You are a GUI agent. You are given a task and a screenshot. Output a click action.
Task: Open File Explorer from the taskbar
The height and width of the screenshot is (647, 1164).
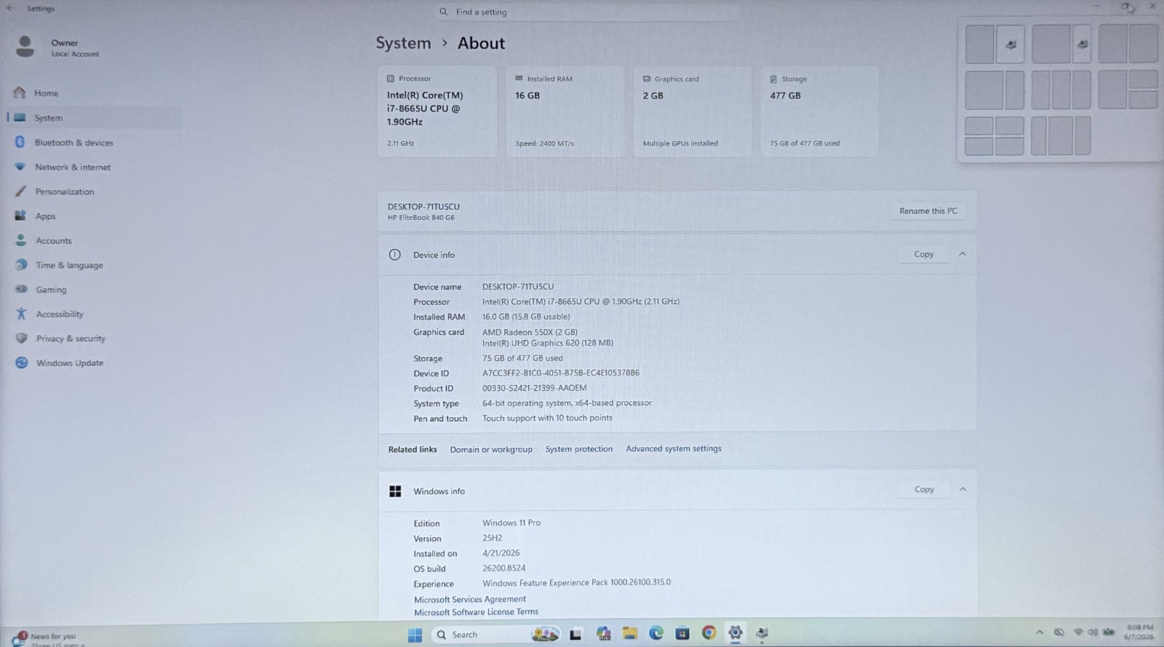coord(630,633)
